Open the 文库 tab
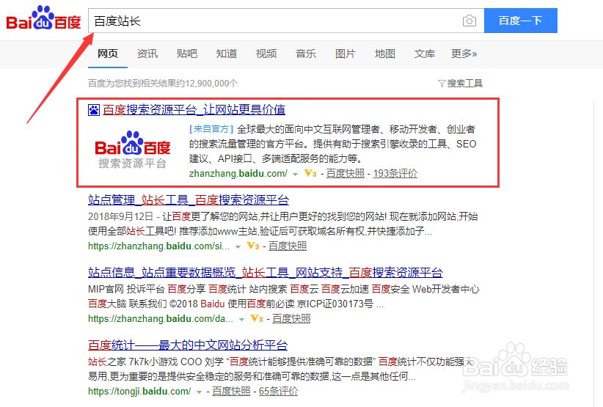The height and width of the screenshot is (407, 603). 425,54
